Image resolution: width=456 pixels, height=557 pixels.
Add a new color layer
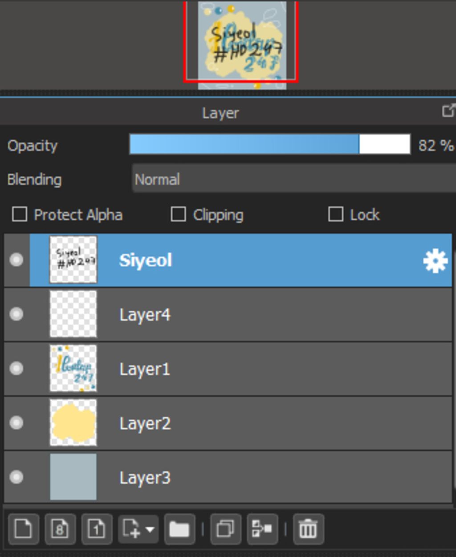pos(24,529)
